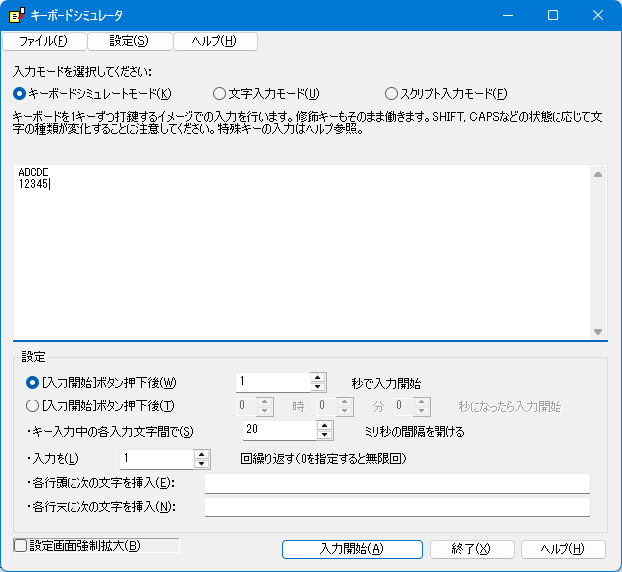Click the line prefix 各行頭 input field
The width and height of the screenshot is (622, 572).
click(x=397, y=483)
